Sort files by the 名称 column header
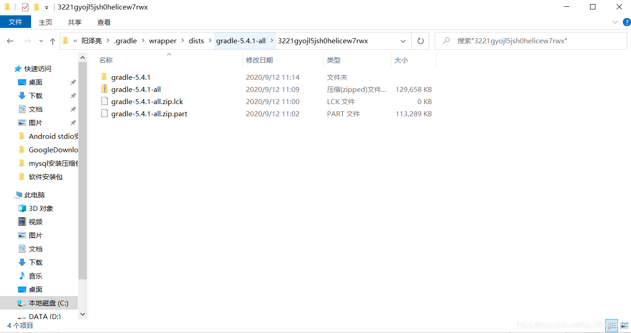The height and width of the screenshot is (333, 631). click(x=105, y=59)
